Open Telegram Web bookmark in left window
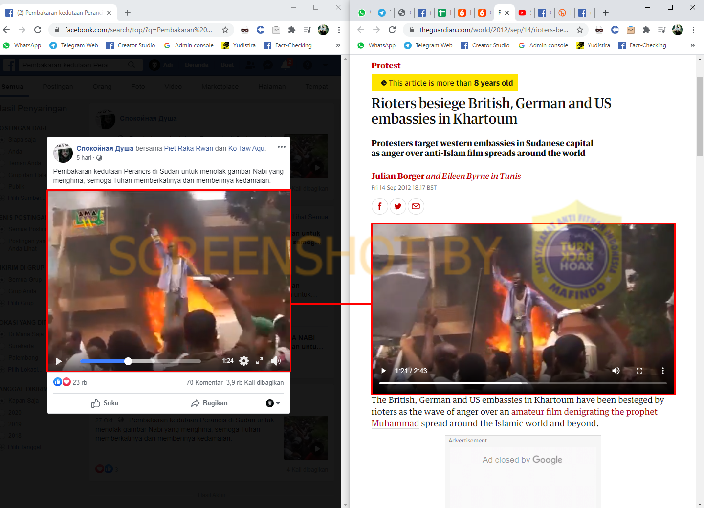This screenshot has height=508, width=704. click(x=74, y=45)
